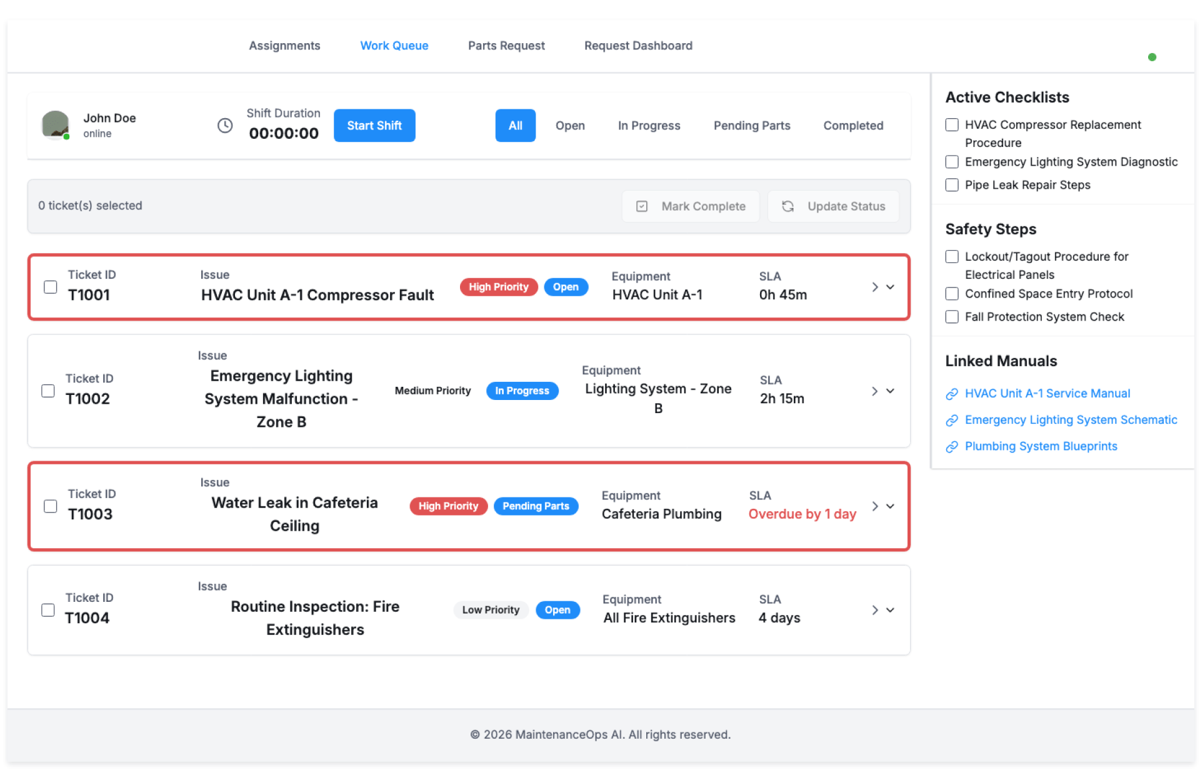Viewport: 1200px width, 780px height.
Task: Click John Doe's avatar picture
Action: pyautogui.click(x=56, y=124)
